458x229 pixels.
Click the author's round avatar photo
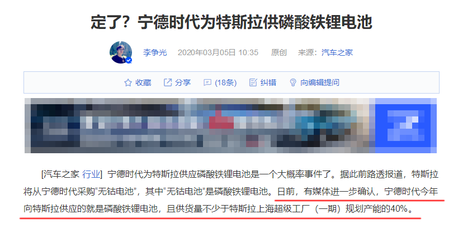(x=121, y=52)
